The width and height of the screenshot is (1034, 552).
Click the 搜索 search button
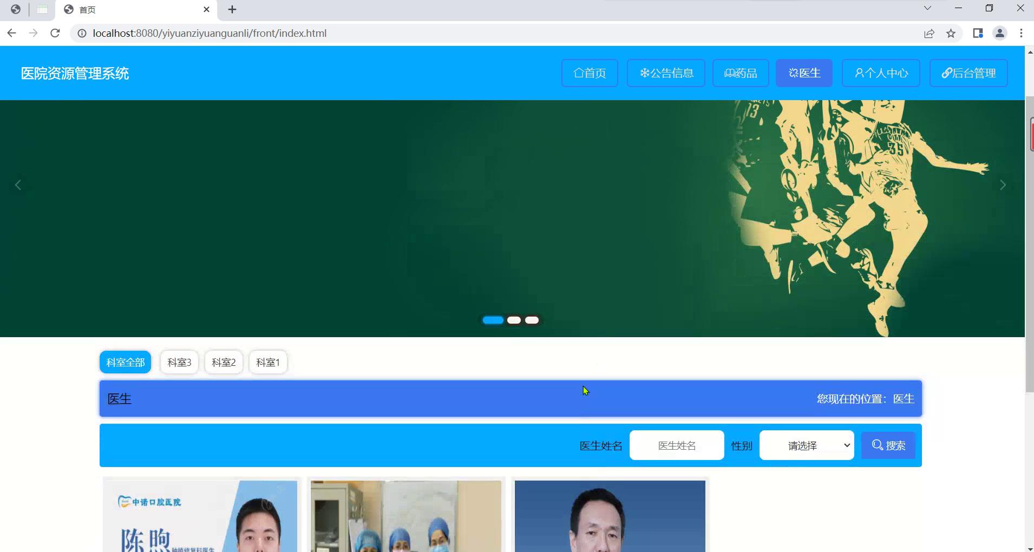coord(888,445)
